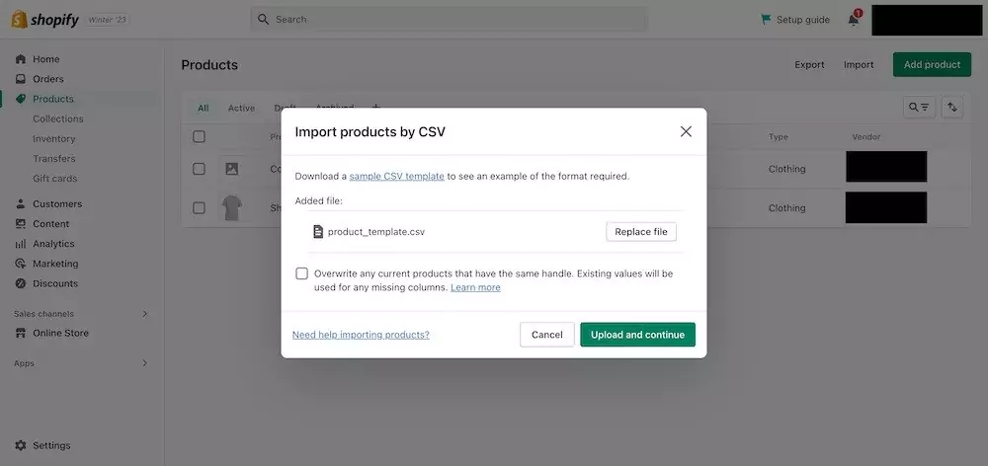Click the sort products icon
This screenshot has width=988, height=466.
pos(952,108)
